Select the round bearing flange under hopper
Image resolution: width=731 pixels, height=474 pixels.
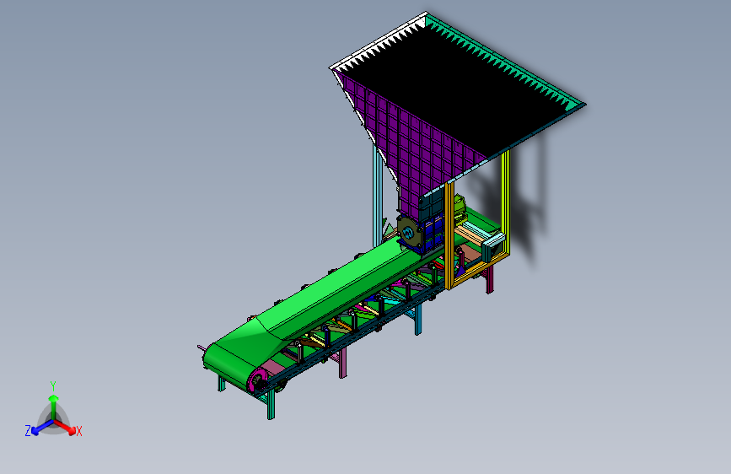[x=409, y=233]
